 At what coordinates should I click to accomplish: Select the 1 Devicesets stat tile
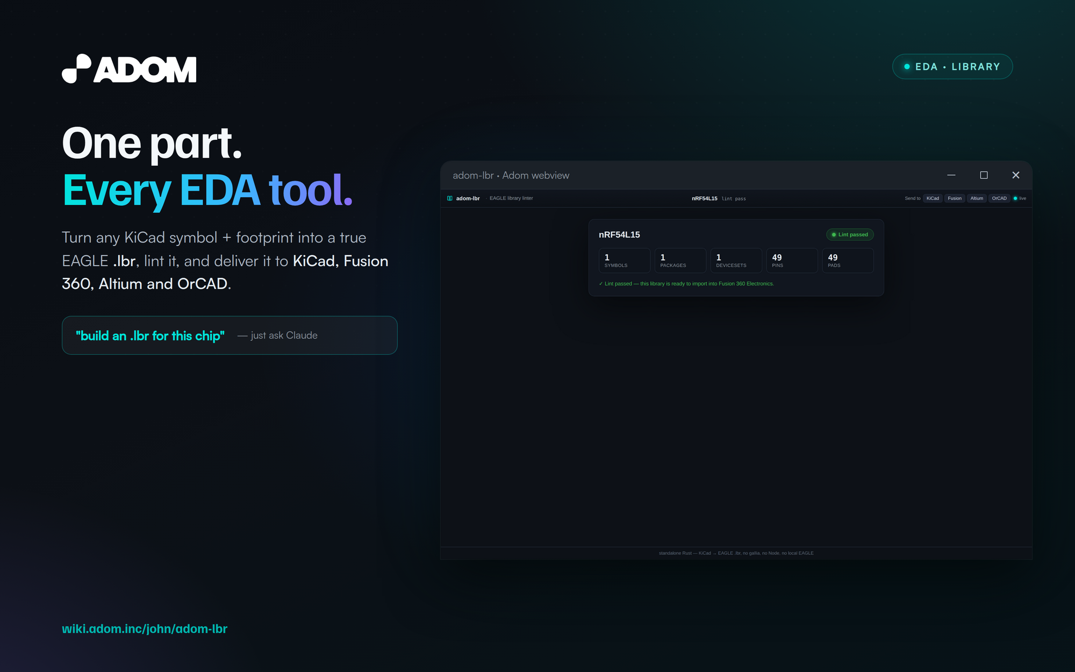point(736,261)
